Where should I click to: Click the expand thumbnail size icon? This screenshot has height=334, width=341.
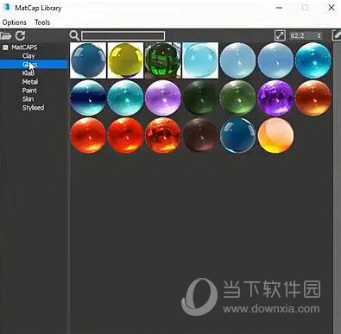[280, 35]
